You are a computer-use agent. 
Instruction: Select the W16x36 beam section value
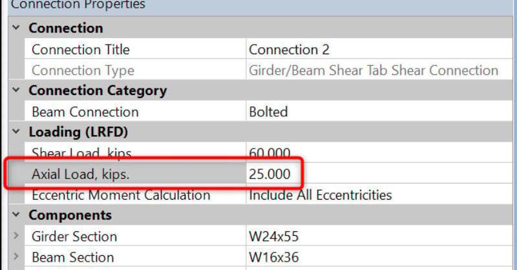[273, 257]
